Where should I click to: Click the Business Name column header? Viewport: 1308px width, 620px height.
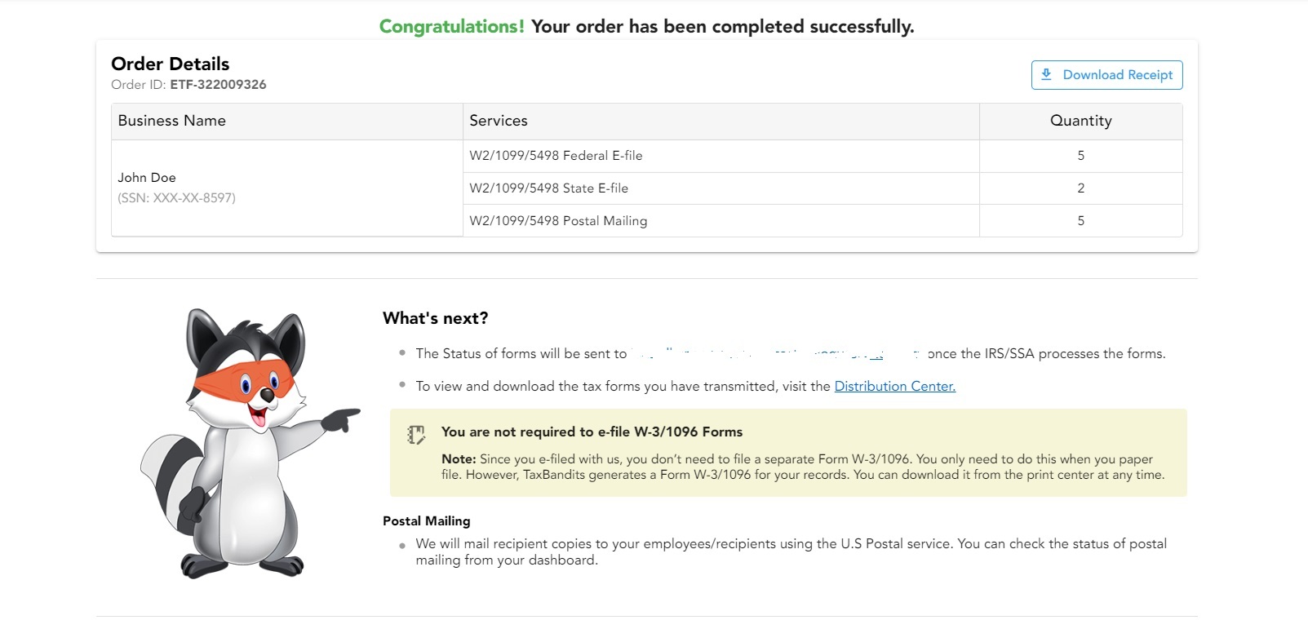171,120
